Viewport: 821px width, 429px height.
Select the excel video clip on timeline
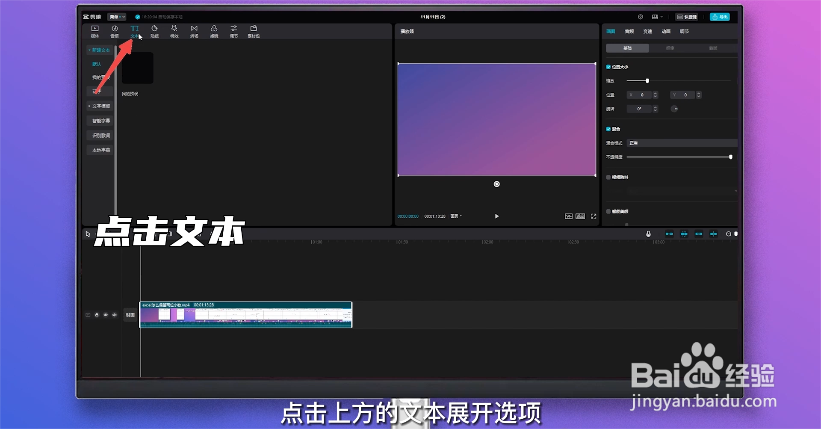click(x=246, y=315)
